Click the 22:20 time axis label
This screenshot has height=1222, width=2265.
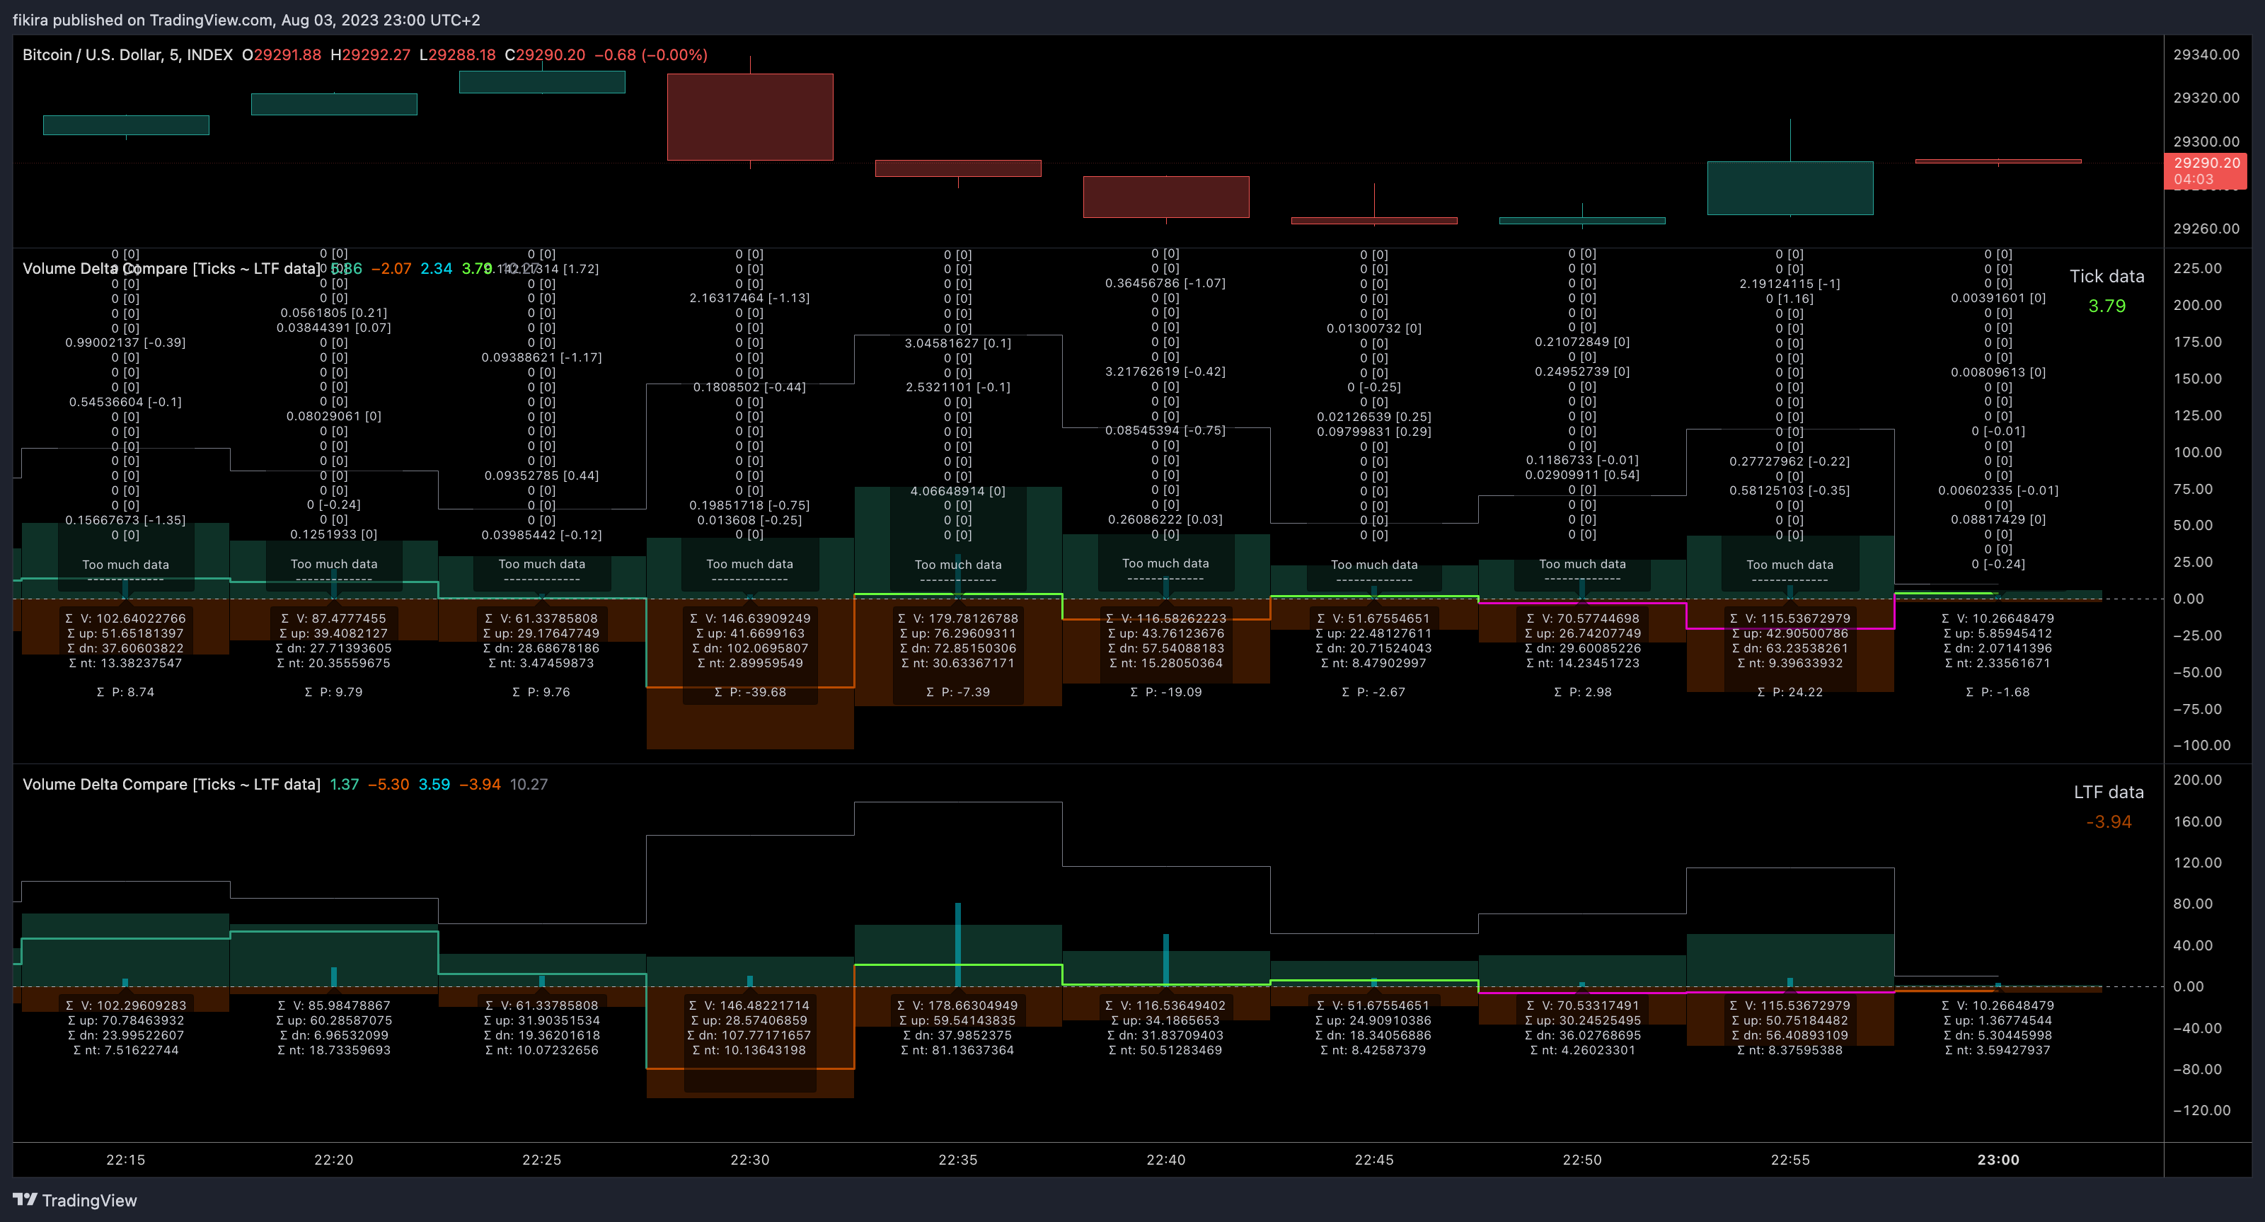point(333,1160)
